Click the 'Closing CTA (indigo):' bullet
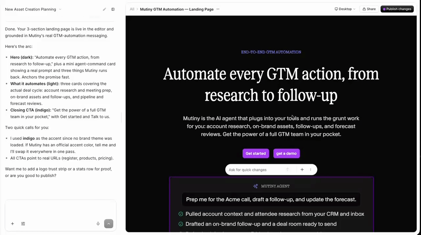 (x=60, y=113)
